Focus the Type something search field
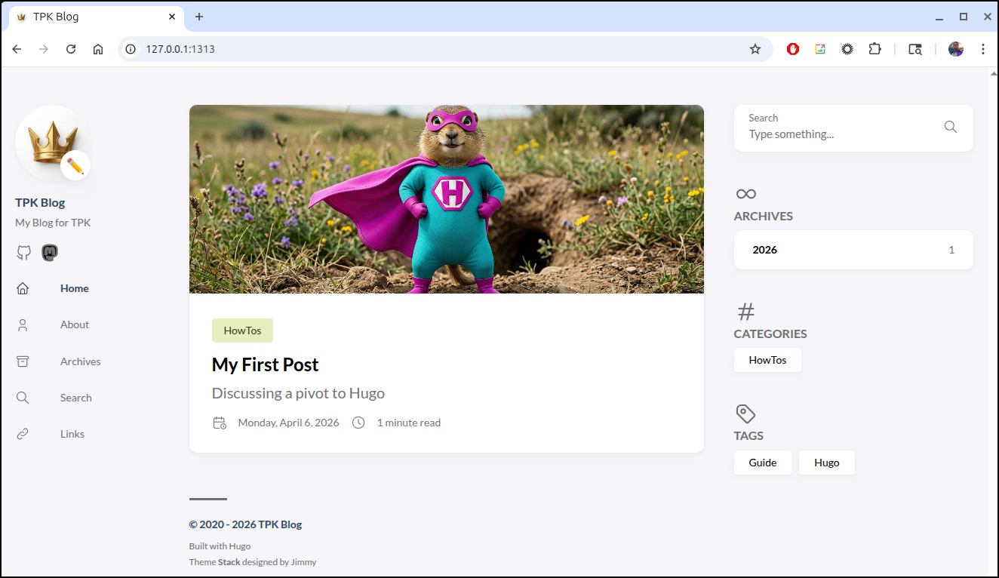 tap(838, 134)
